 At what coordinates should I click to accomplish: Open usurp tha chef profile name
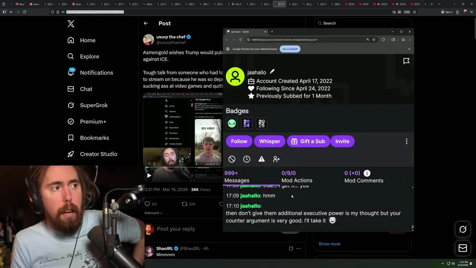(x=171, y=37)
